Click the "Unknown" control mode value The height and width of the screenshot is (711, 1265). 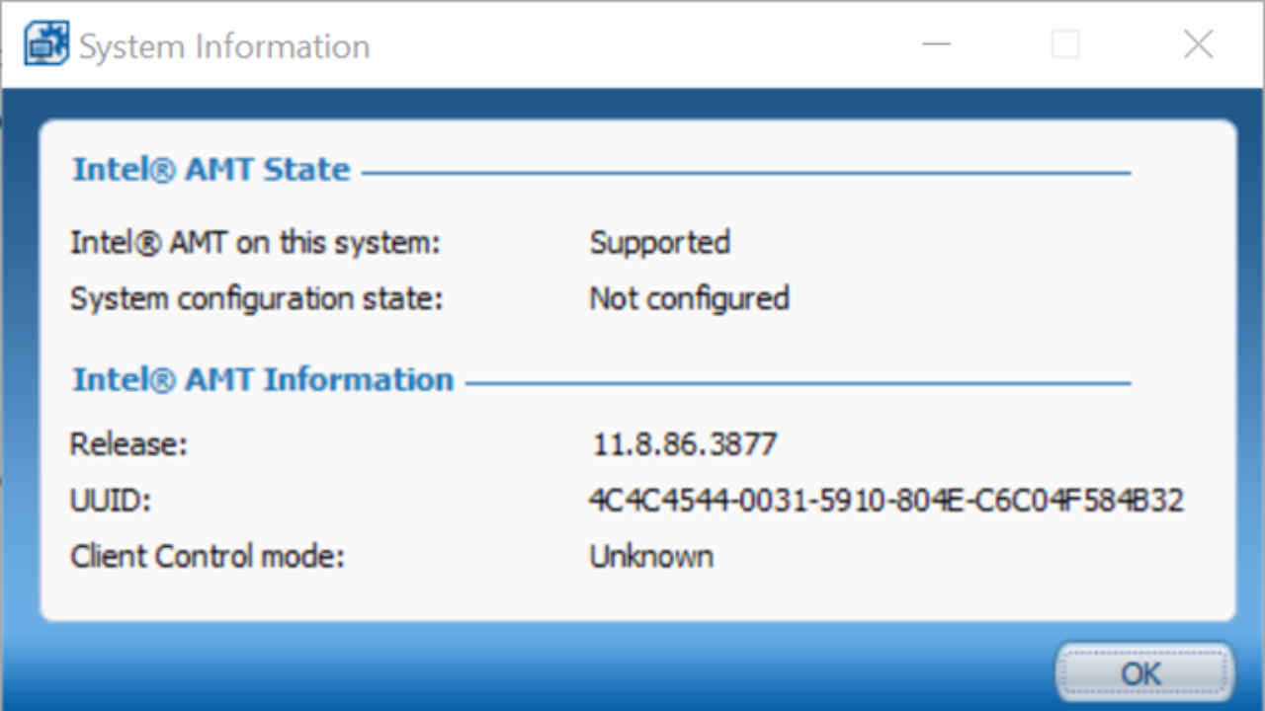click(651, 556)
